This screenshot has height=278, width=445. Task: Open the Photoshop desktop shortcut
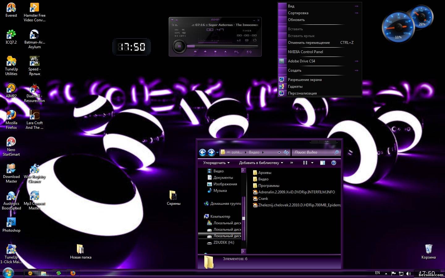point(11,225)
